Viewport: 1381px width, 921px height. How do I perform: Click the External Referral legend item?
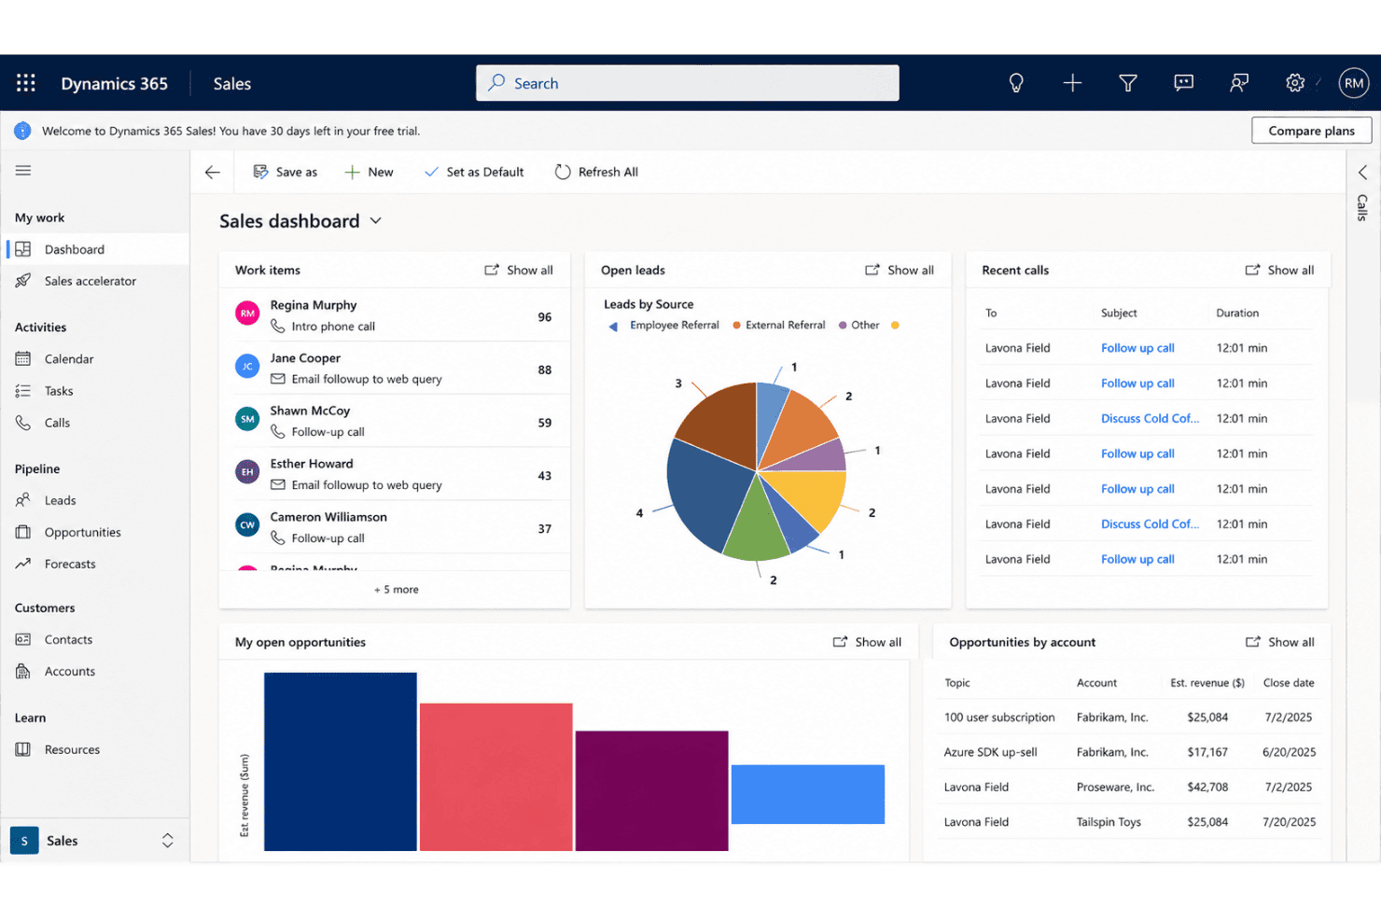[779, 326]
